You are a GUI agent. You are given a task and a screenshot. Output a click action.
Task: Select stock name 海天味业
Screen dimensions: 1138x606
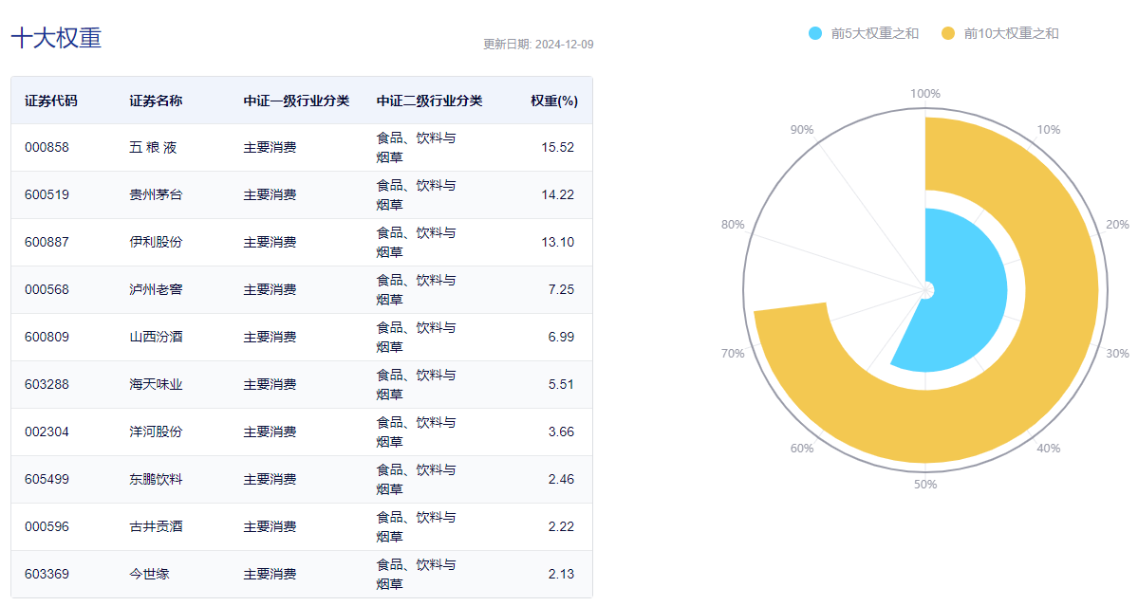click(156, 384)
